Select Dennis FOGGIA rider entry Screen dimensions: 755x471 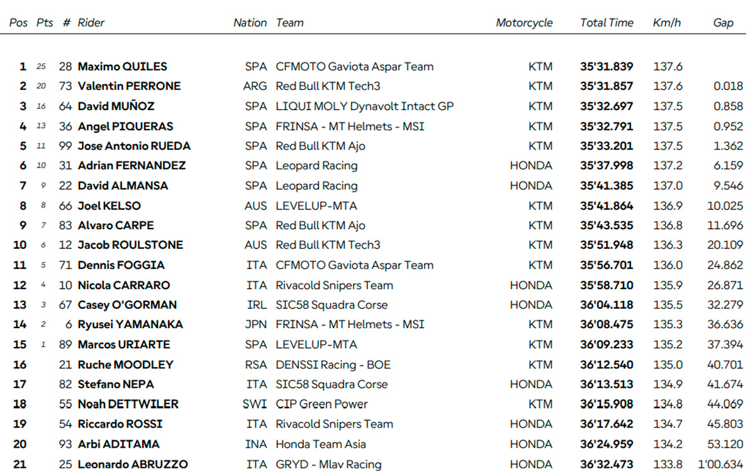121,265
